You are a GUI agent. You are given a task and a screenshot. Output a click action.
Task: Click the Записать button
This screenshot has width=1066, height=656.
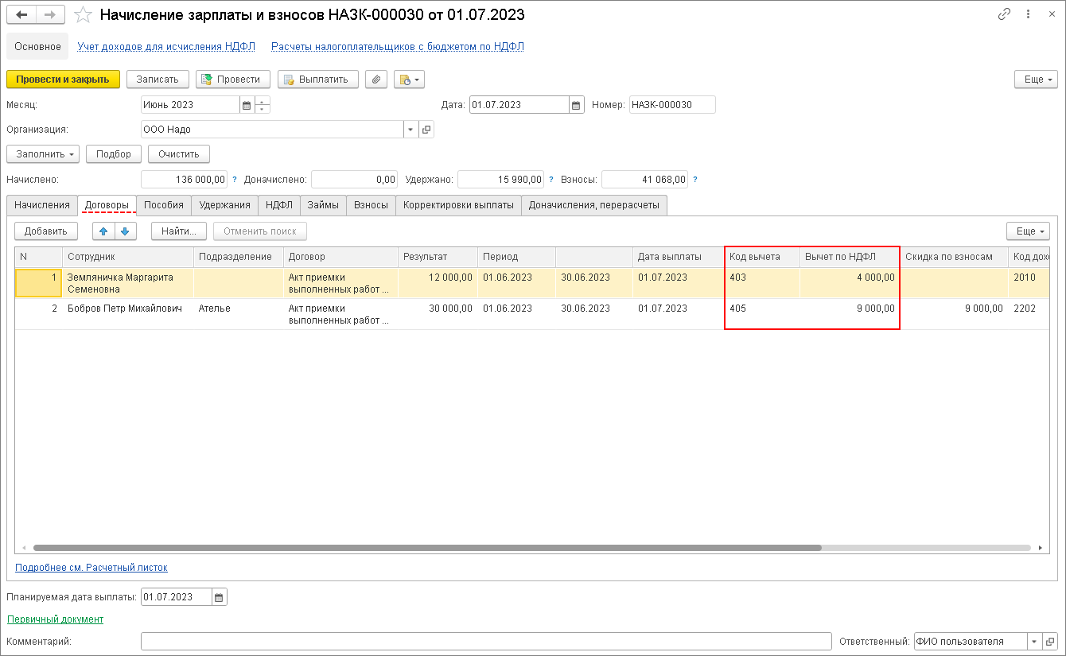click(158, 80)
